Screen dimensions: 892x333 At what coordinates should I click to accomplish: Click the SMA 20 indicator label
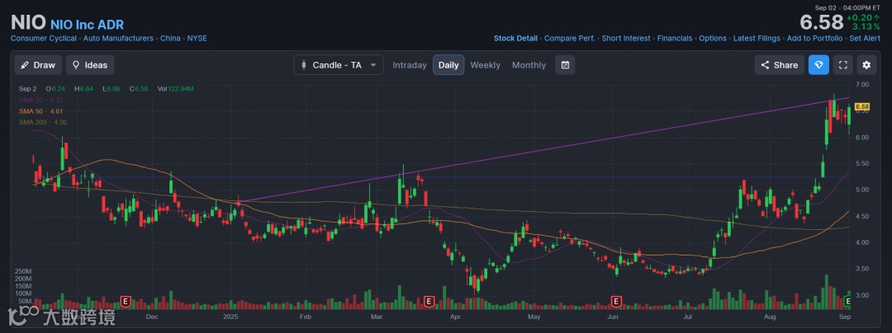[x=41, y=100]
